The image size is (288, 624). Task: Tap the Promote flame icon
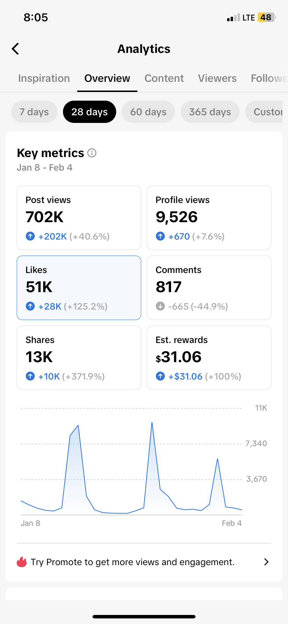tap(22, 562)
